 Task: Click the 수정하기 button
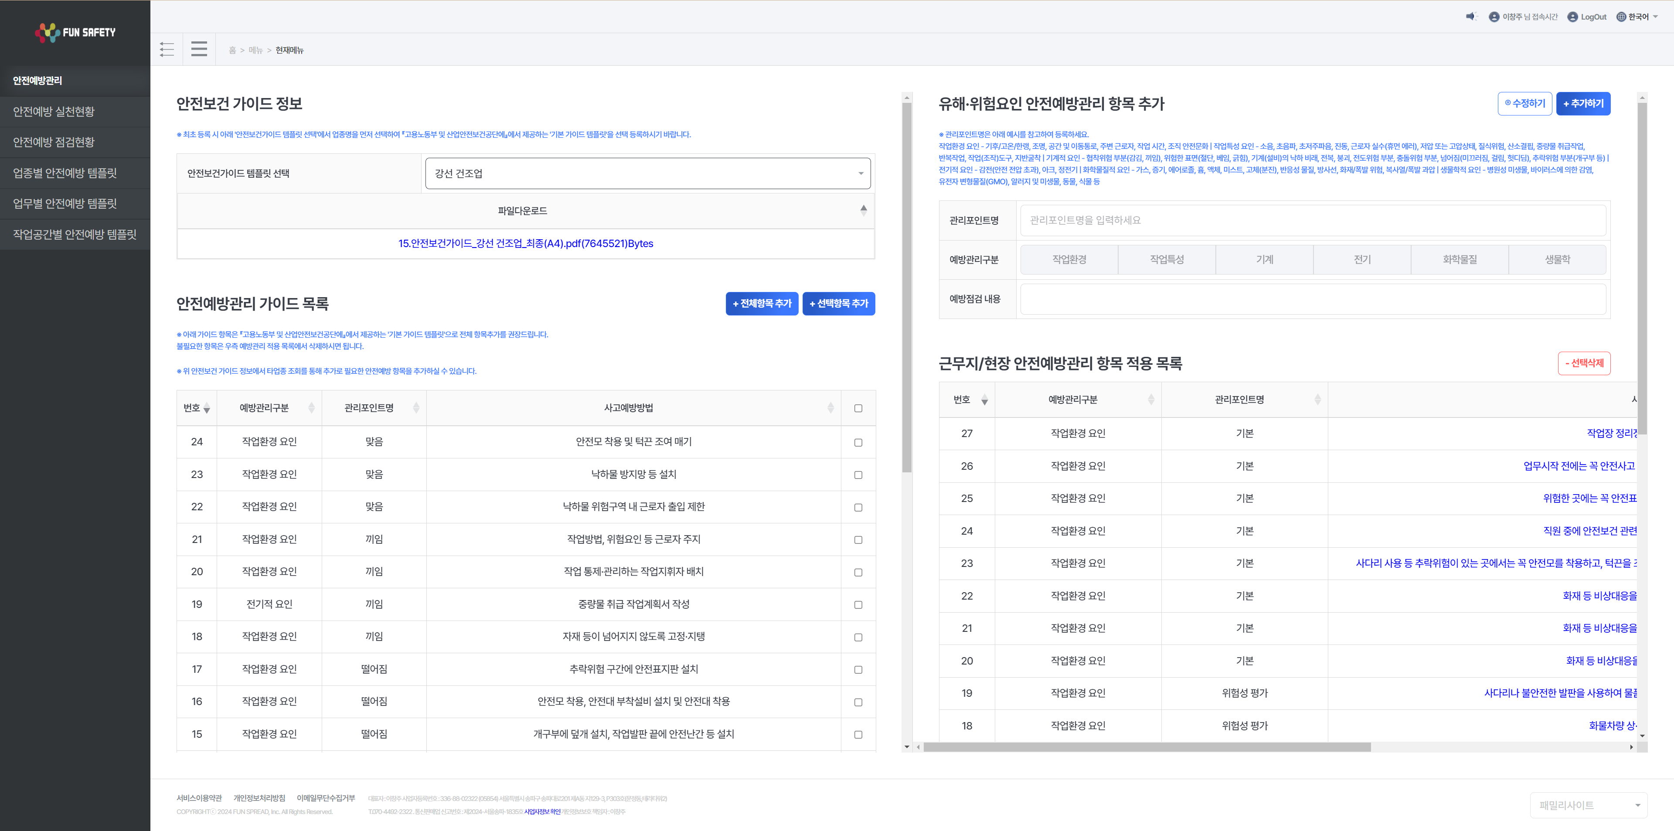point(1524,103)
